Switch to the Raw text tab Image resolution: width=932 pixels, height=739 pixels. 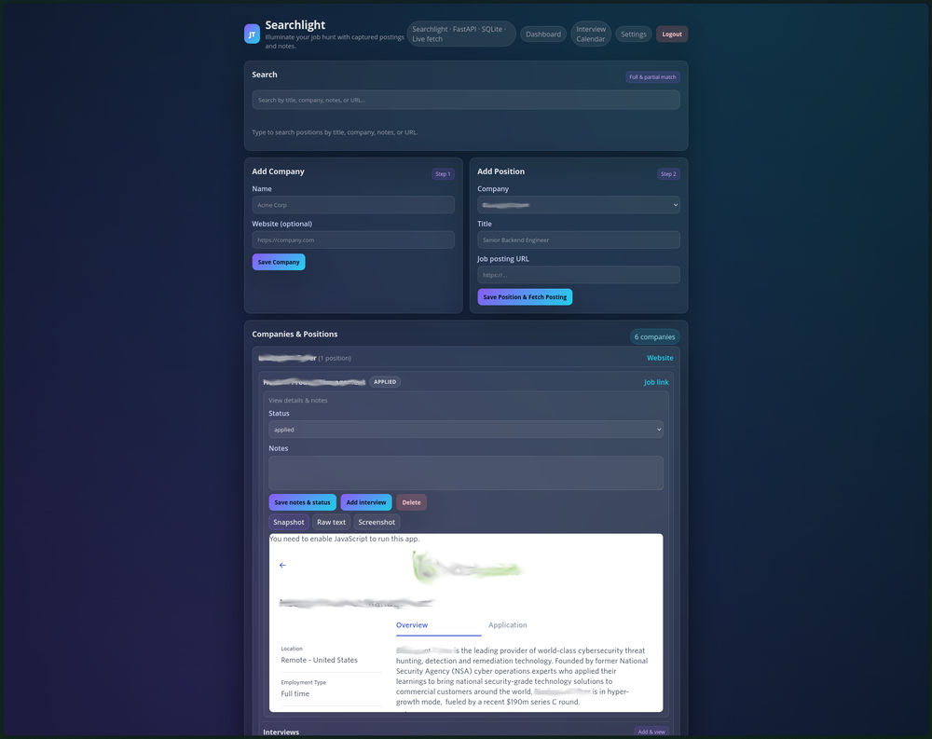(331, 523)
